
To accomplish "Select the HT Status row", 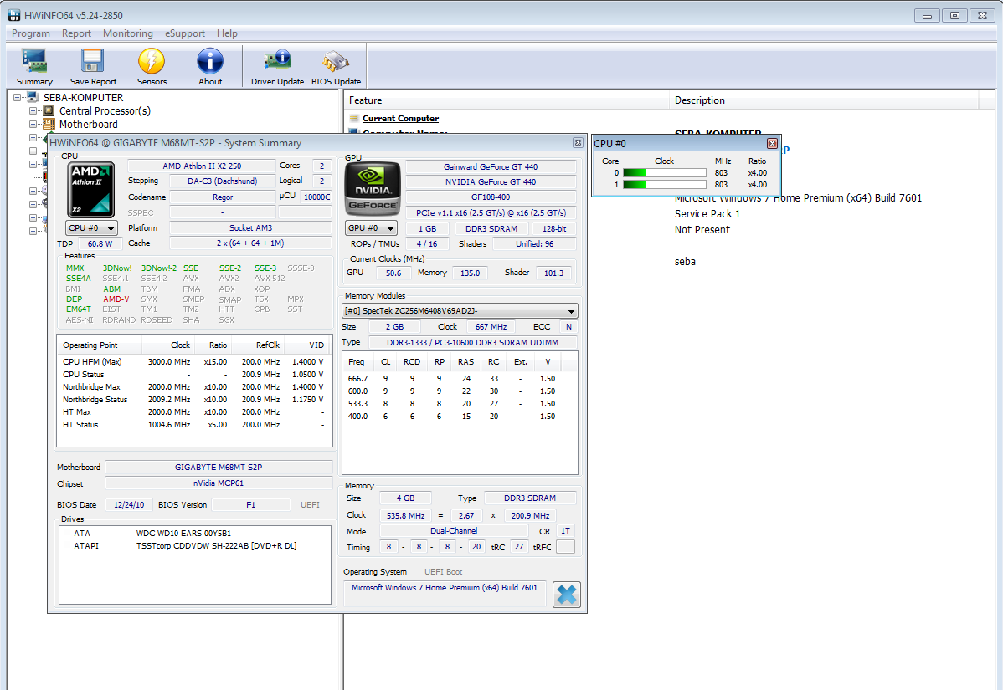I will point(193,424).
